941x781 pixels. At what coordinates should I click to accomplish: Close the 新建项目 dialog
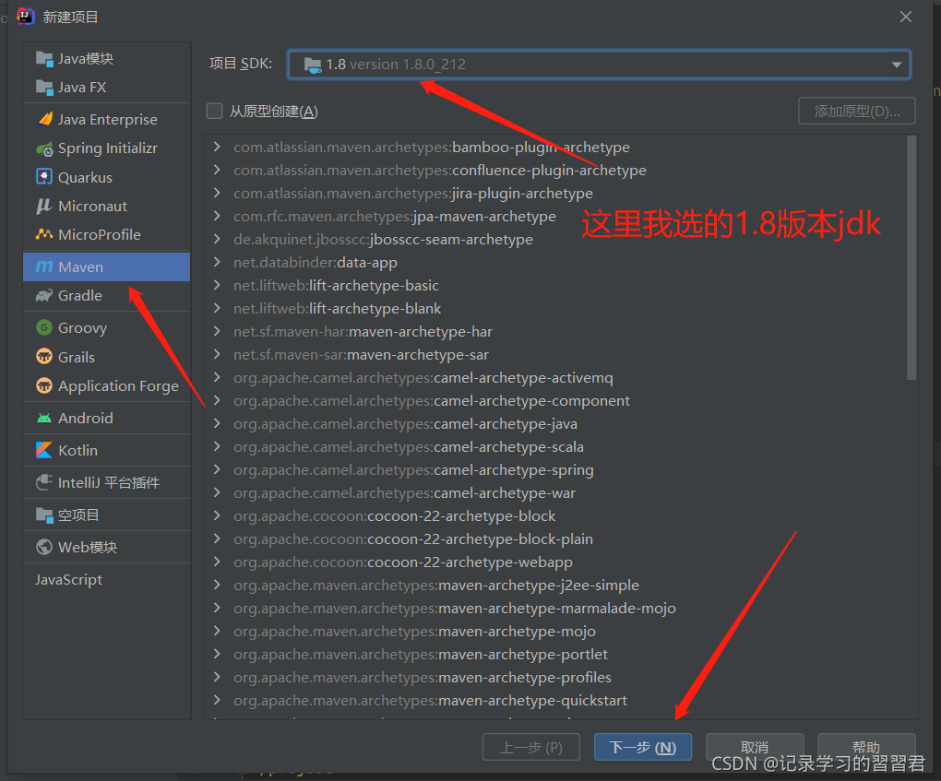click(906, 17)
